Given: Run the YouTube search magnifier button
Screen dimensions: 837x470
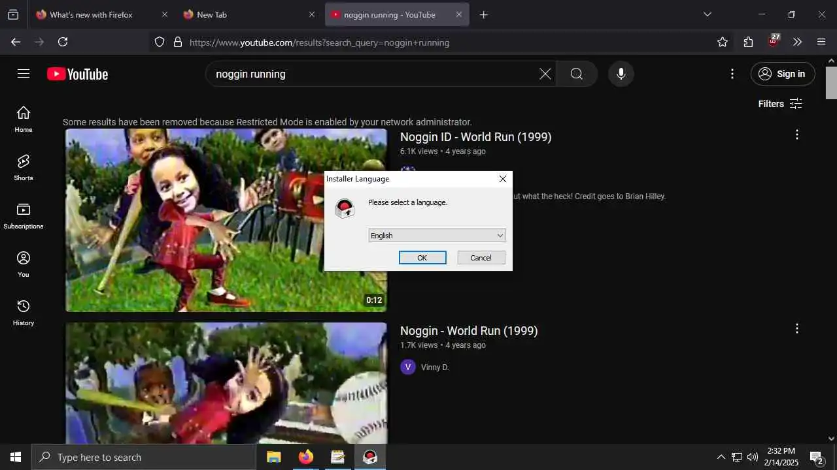Looking at the screenshot, I should click(576, 74).
